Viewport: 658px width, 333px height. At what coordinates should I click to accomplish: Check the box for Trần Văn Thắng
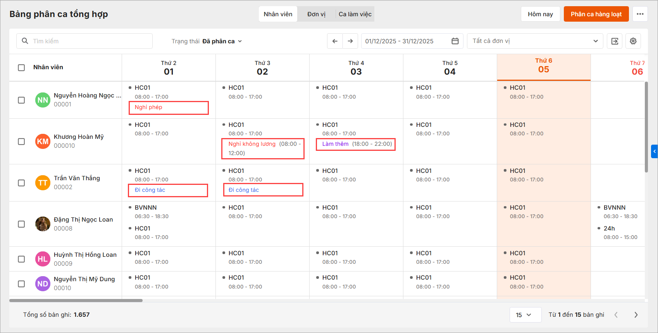coord(21,183)
